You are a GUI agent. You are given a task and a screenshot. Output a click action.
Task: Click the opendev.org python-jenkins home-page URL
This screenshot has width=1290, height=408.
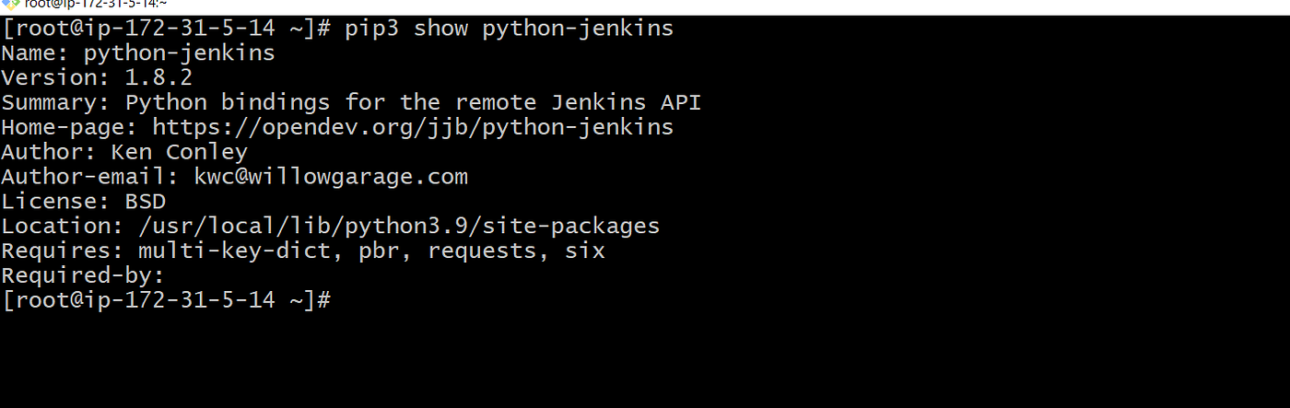pyautogui.click(x=413, y=127)
